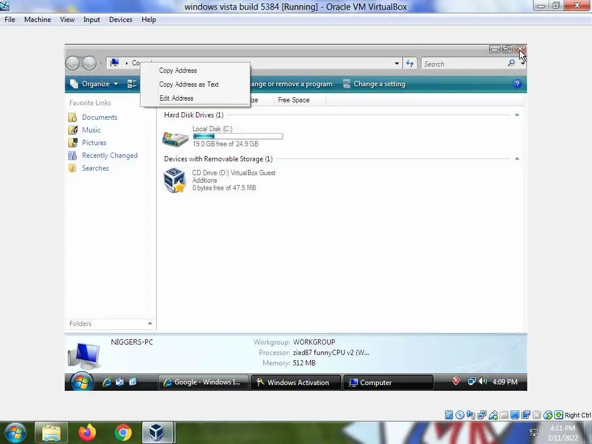Click the explorer Search input box
The width and height of the screenshot is (592, 444).
click(x=464, y=64)
